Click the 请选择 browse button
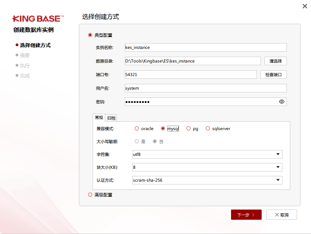This screenshot has height=234, width=311. [x=276, y=61]
